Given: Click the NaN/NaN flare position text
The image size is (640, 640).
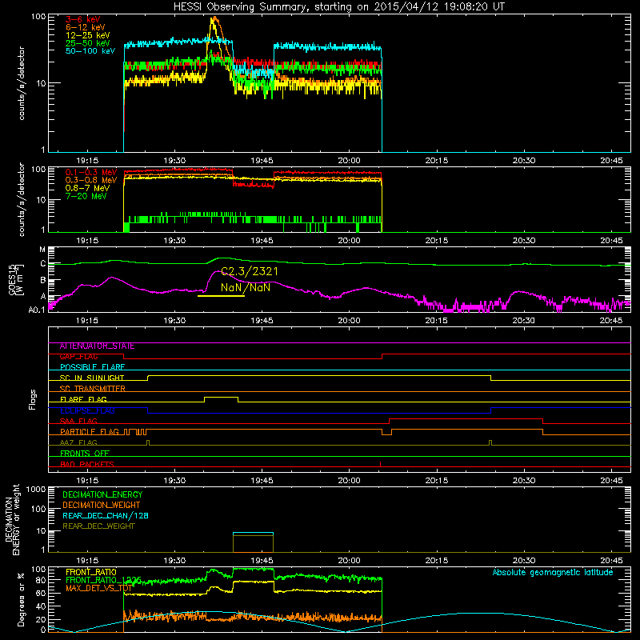Looking at the screenshot, I should click(x=246, y=287).
